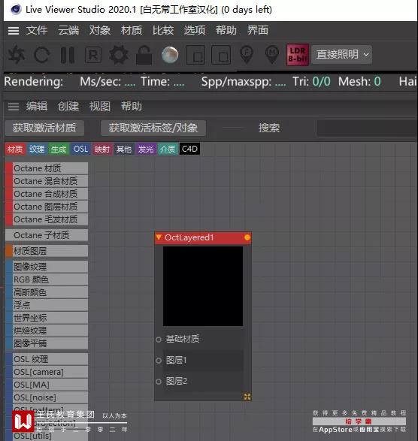Open the 比较 menu
The image size is (418, 441).
click(x=163, y=30)
